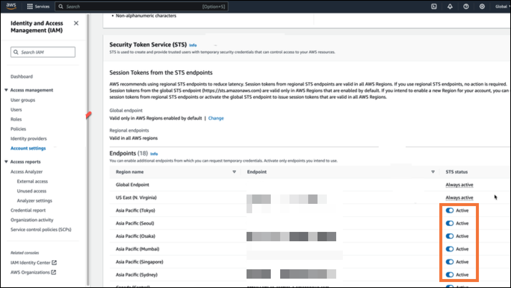This screenshot has width=511, height=288.
Task: Click Info link next to Endpoints (18)
Action: (x=154, y=154)
